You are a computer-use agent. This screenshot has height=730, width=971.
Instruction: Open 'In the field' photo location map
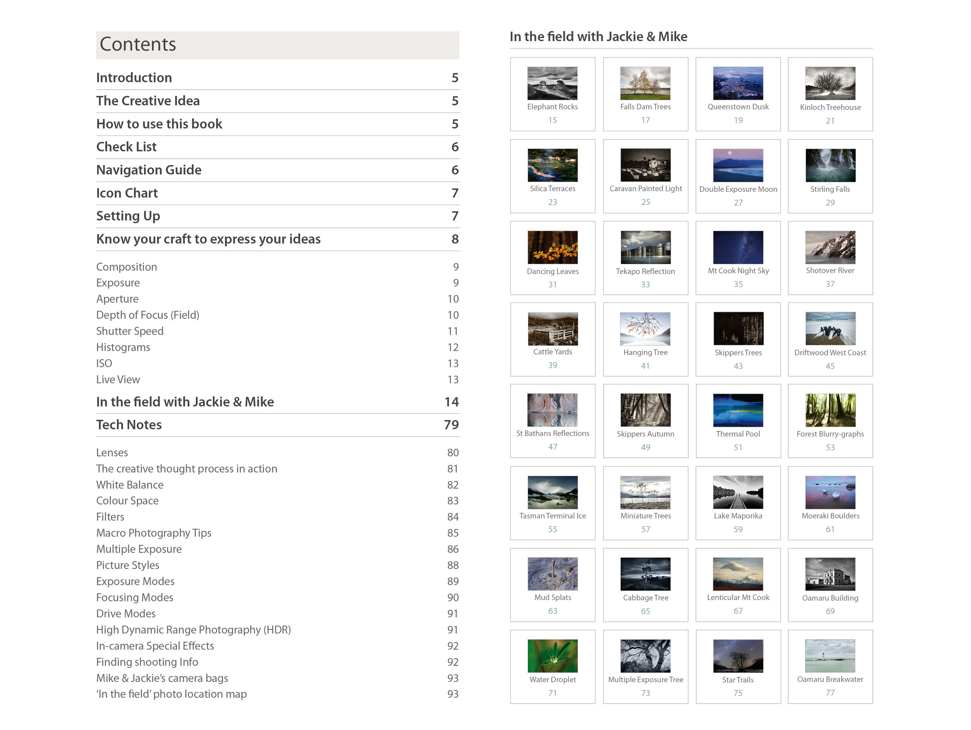coord(277,694)
